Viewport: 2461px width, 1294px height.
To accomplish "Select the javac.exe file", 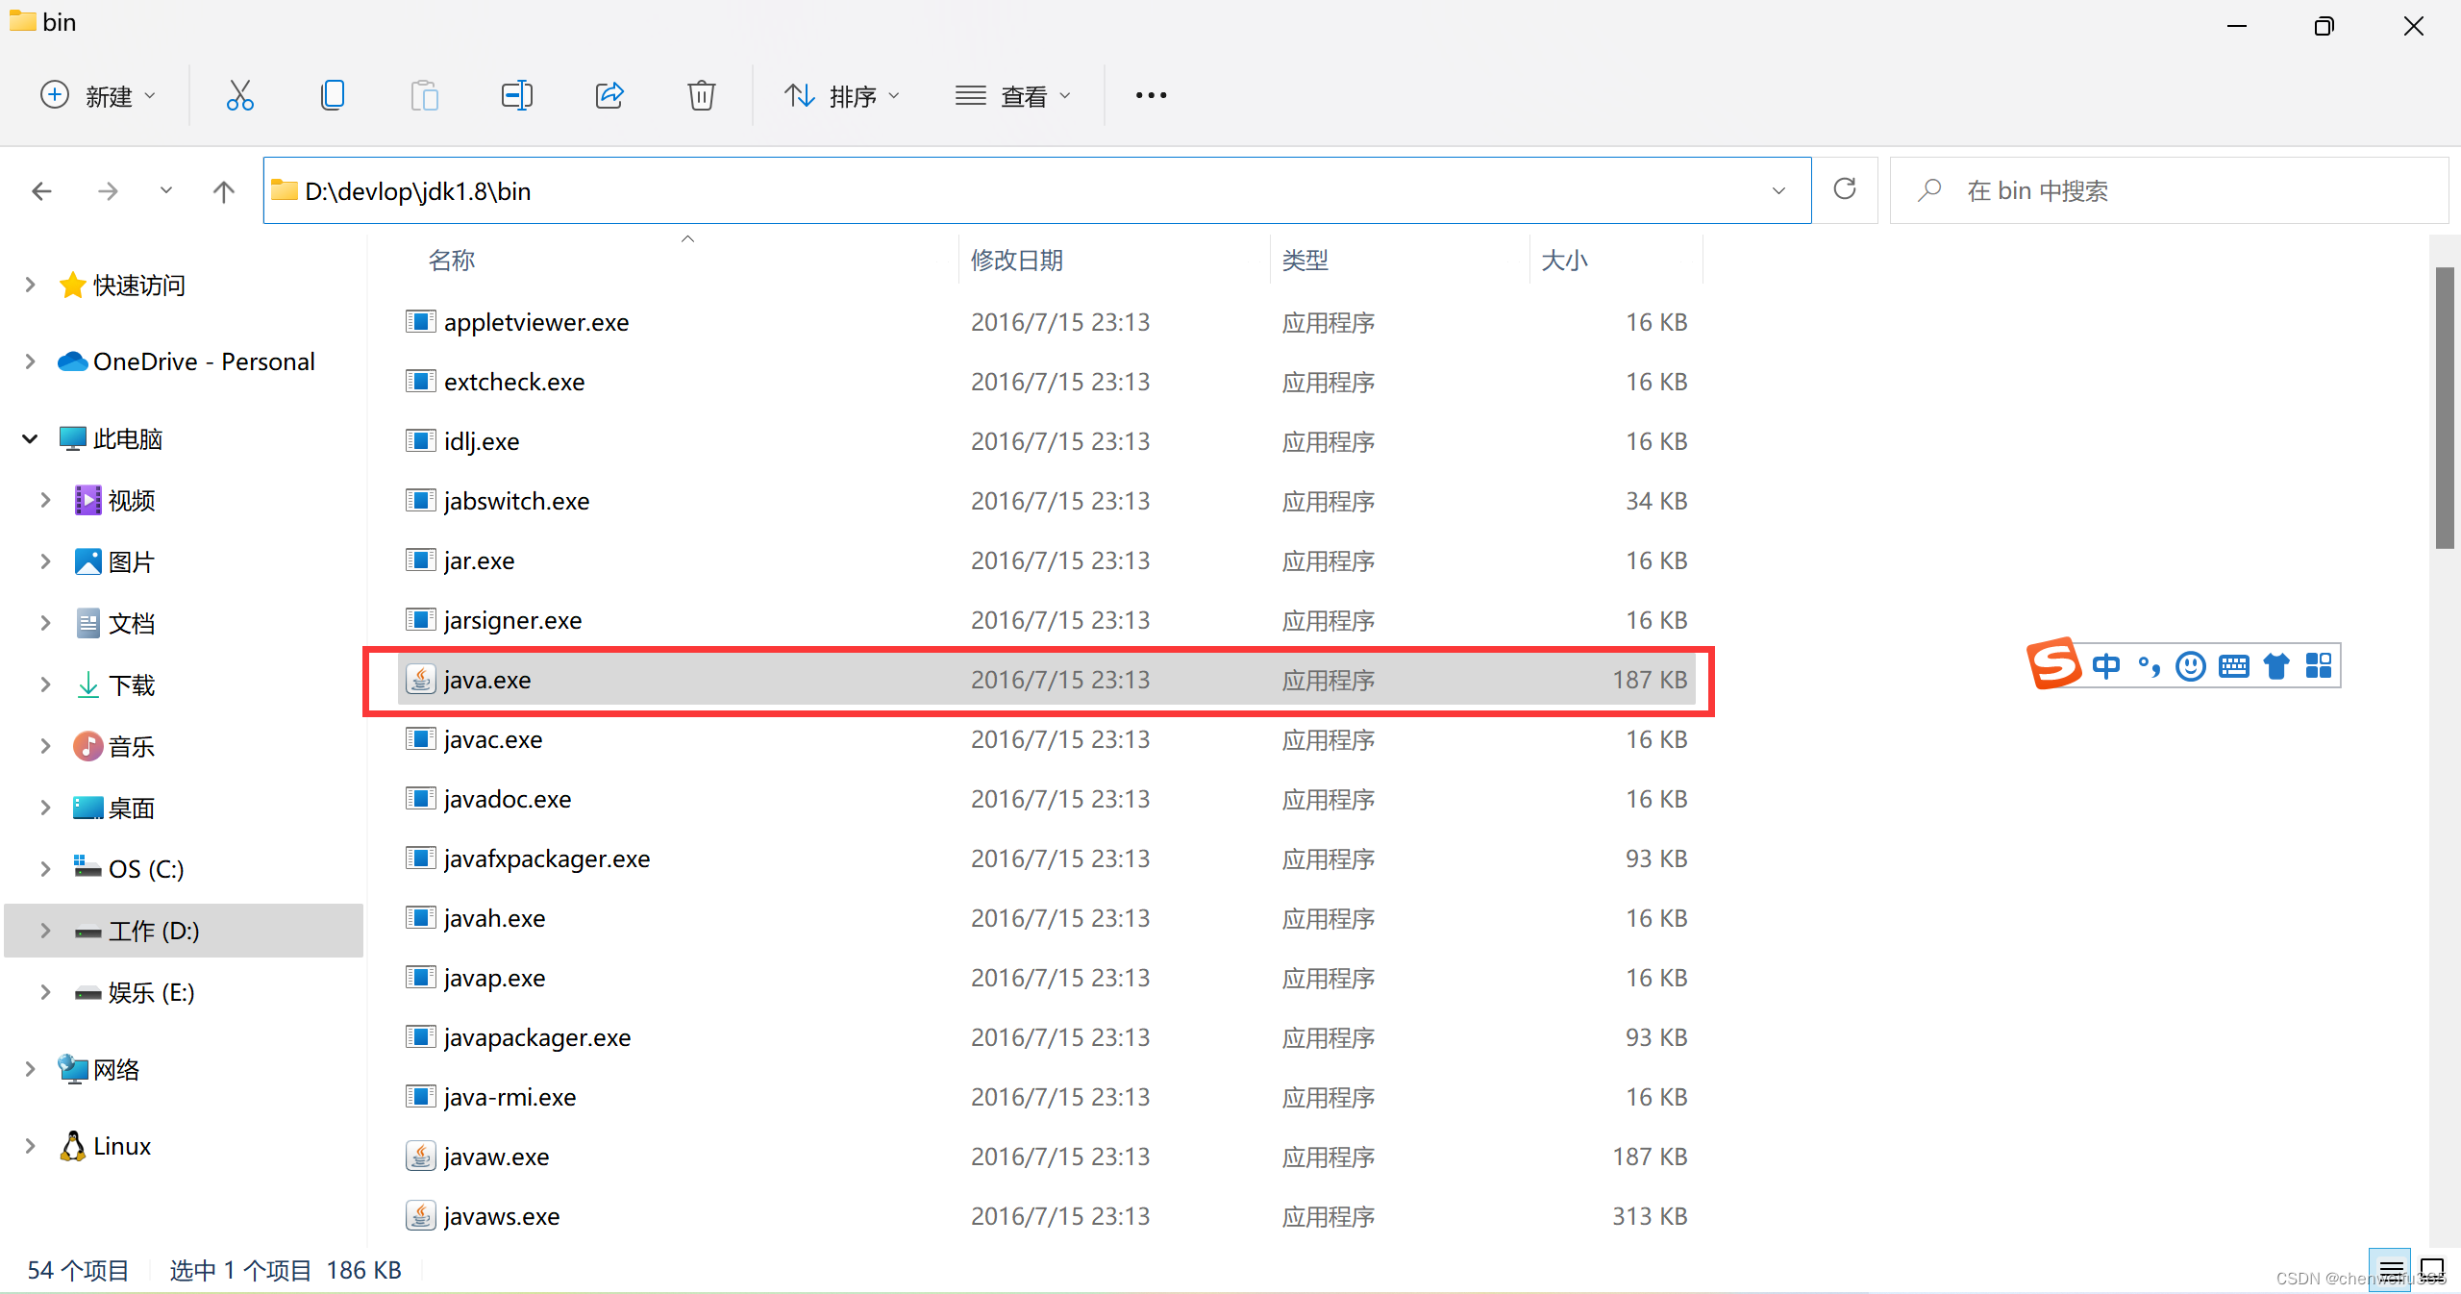I will click(493, 739).
